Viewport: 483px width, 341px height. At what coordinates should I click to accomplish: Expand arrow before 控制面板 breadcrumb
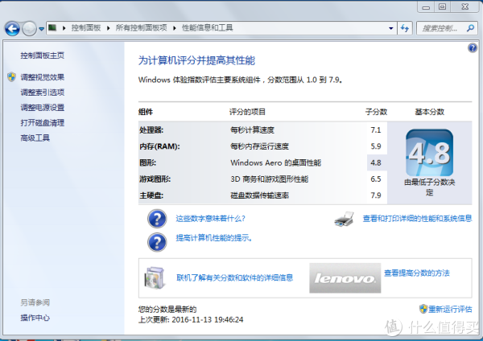(x=64, y=28)
